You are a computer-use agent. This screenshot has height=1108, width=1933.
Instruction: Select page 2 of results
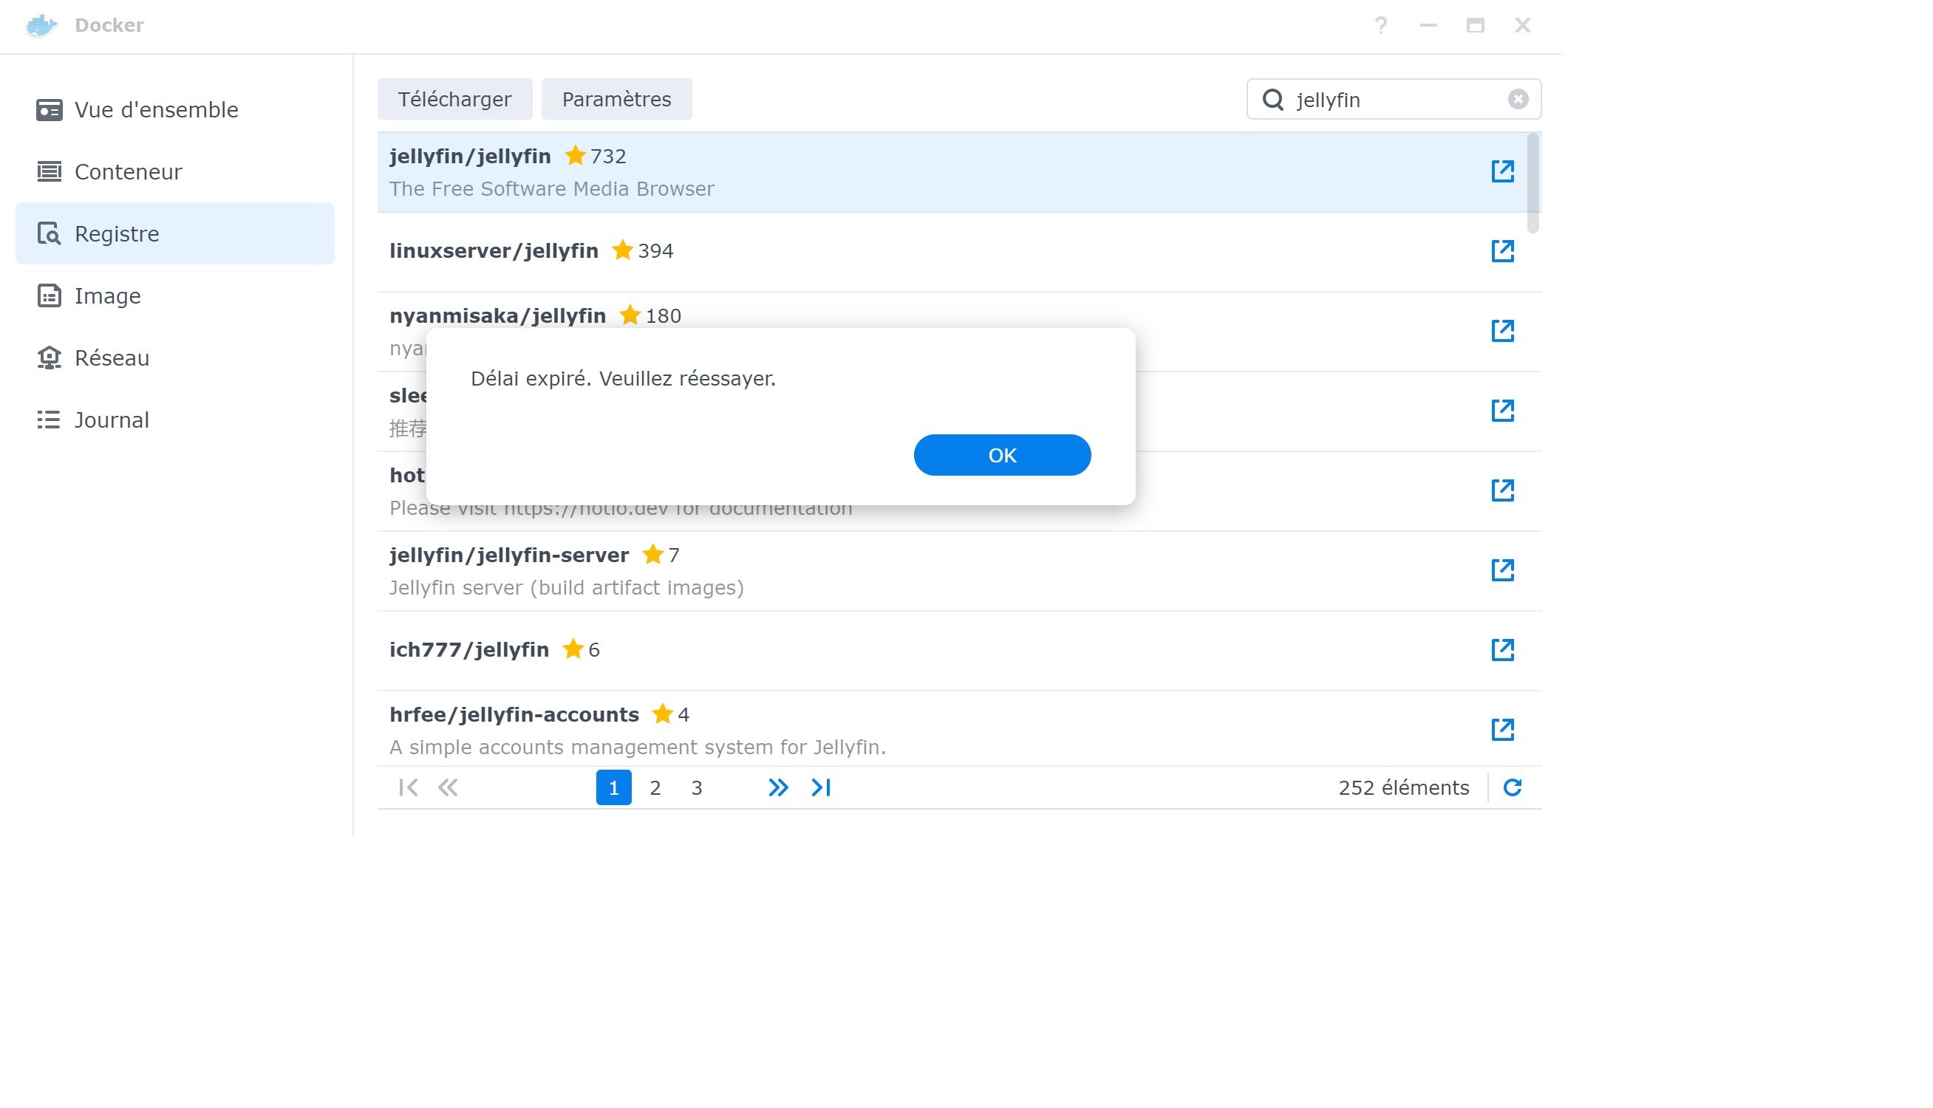(655, 787)
